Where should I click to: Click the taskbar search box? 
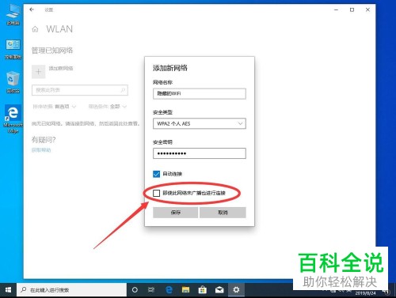72,290
